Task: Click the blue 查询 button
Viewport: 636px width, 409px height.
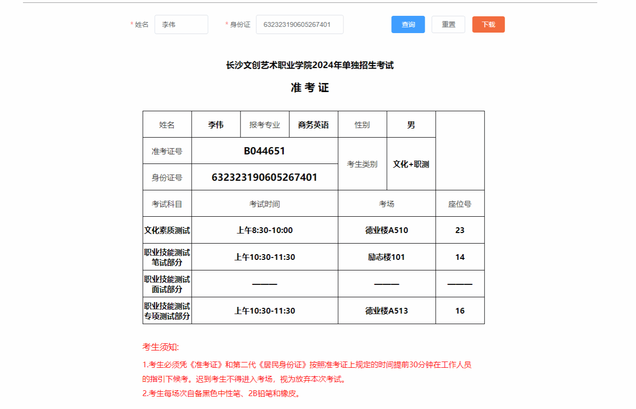Action: click(408, 24)
